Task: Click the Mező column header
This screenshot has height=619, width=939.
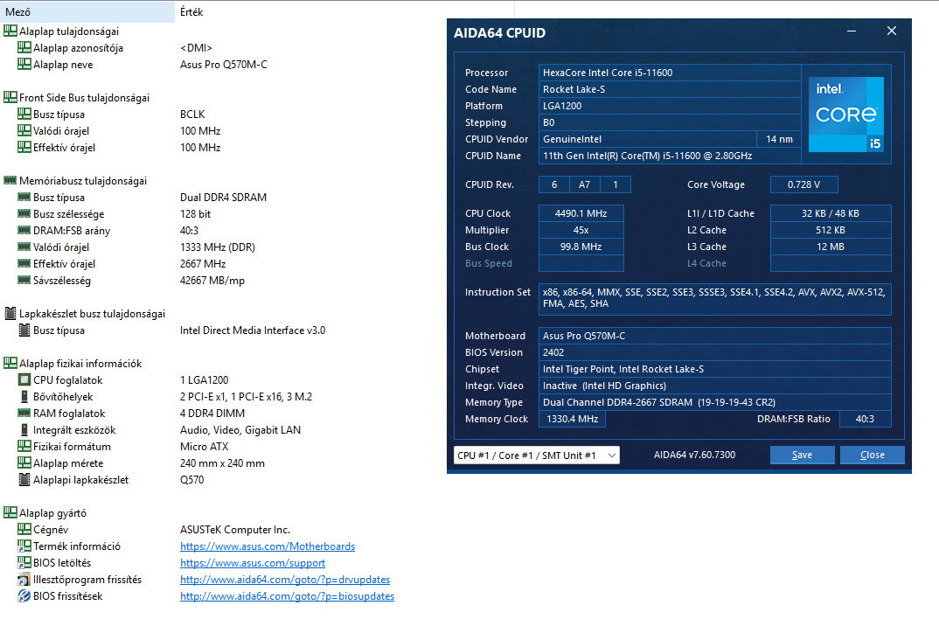Action: (x=87, y=12)
